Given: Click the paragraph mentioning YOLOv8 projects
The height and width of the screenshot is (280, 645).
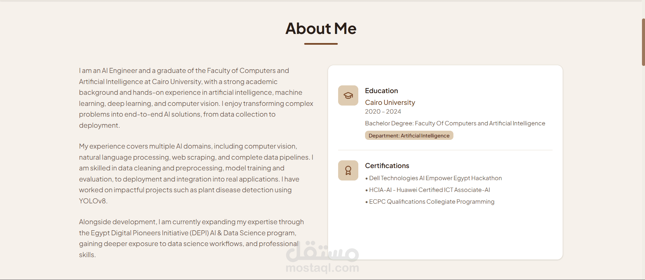Looking at the screenshot, I should tap(196, 173).
